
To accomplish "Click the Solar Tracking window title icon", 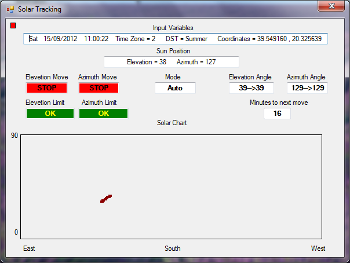I will click(10, 9).
